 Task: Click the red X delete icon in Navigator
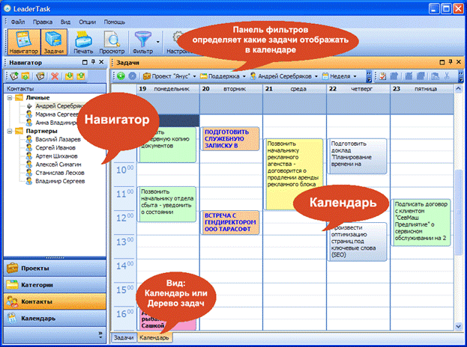[55, 76]
